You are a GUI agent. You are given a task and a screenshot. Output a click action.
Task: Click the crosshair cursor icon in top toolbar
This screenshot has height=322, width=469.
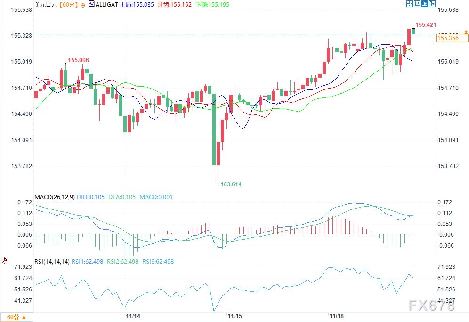click(409, 4)
